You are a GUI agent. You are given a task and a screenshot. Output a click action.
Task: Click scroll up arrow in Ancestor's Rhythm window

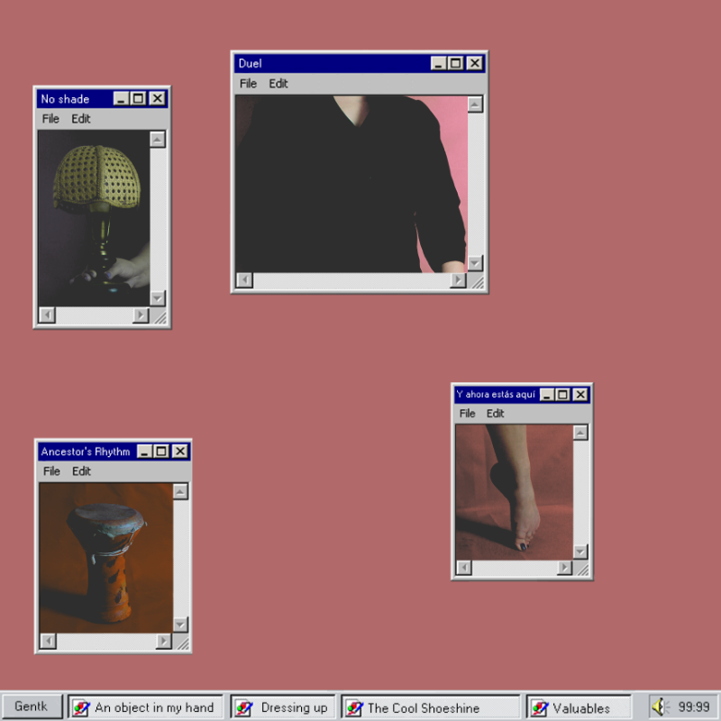(180, 492)
